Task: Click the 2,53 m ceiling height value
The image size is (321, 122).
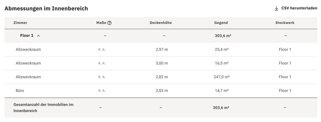Action: (162, 90)
